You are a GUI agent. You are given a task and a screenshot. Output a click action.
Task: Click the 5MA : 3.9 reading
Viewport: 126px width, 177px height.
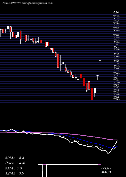pos(14,168)
